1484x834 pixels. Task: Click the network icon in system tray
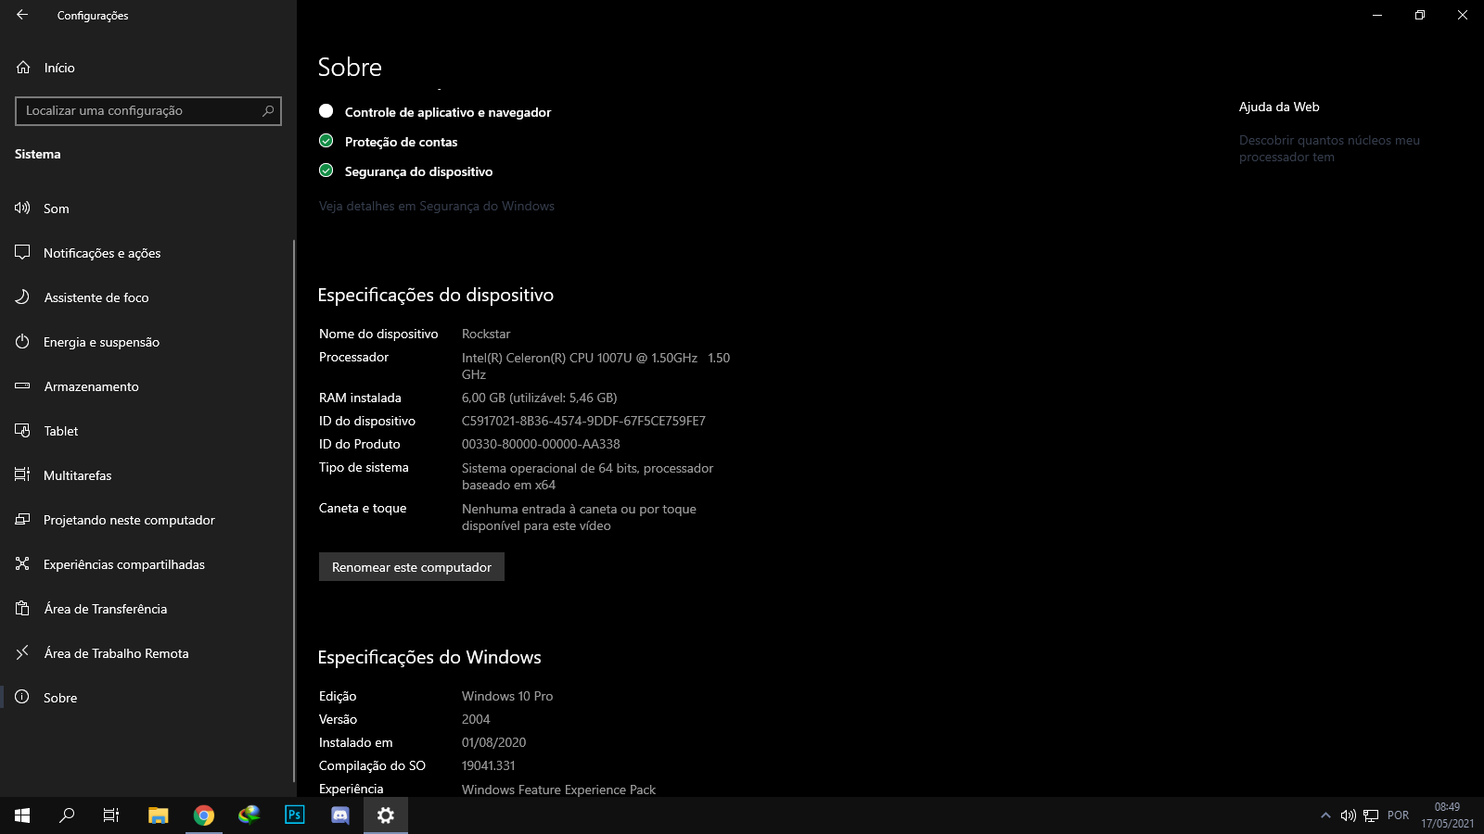click(x=1371, y=815)
